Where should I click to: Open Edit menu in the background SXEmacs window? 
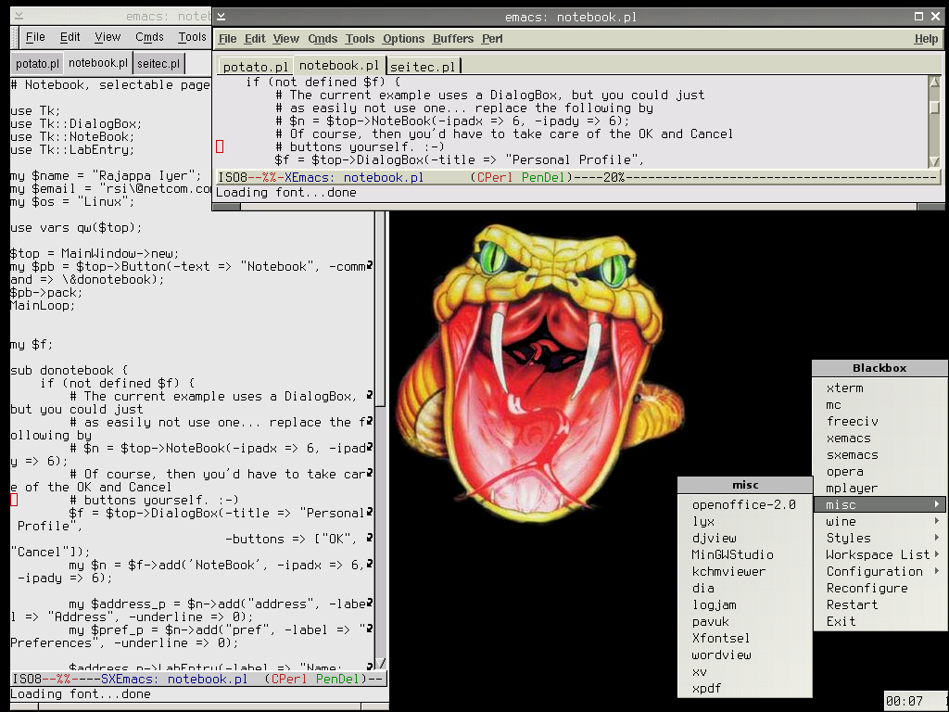70,37
